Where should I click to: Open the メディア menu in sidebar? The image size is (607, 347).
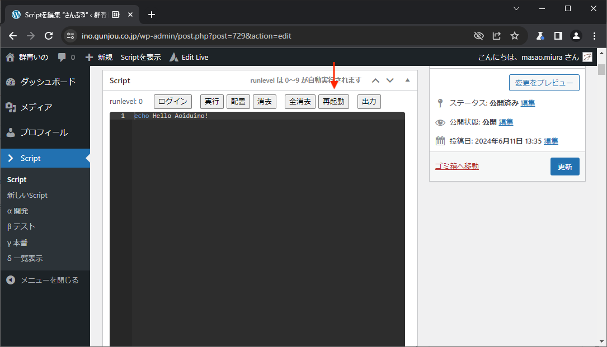(36, 107)
